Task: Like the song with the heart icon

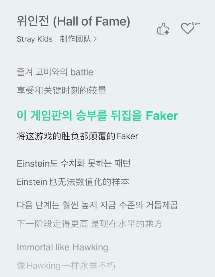Action: [187, 29]
